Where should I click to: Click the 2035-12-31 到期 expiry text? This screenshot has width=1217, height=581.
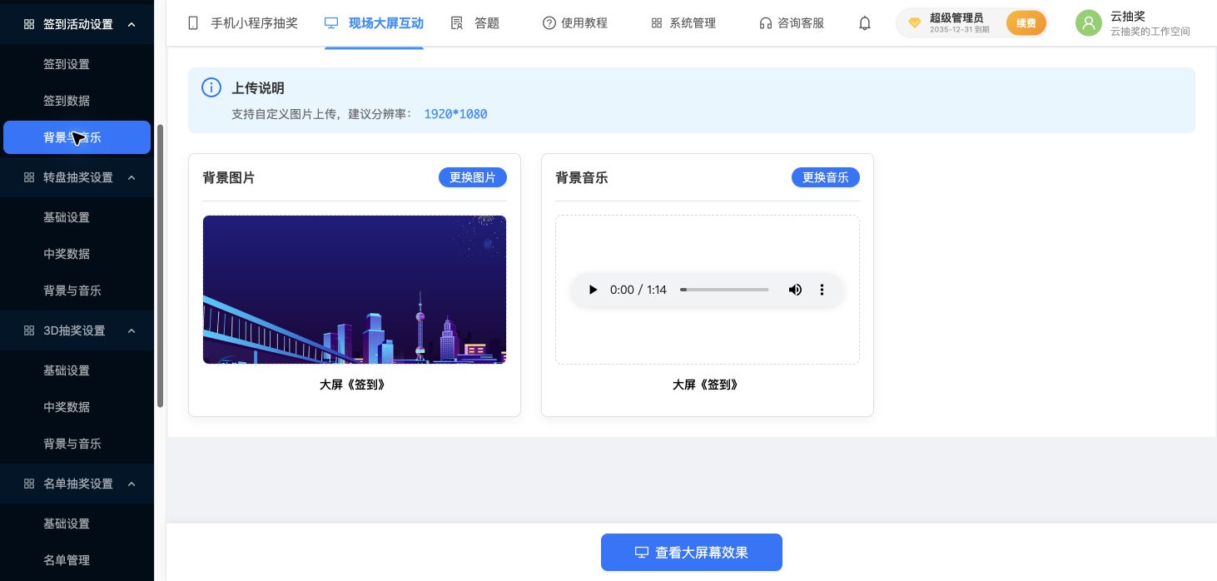pyautogui.click(x=960, y=29)
